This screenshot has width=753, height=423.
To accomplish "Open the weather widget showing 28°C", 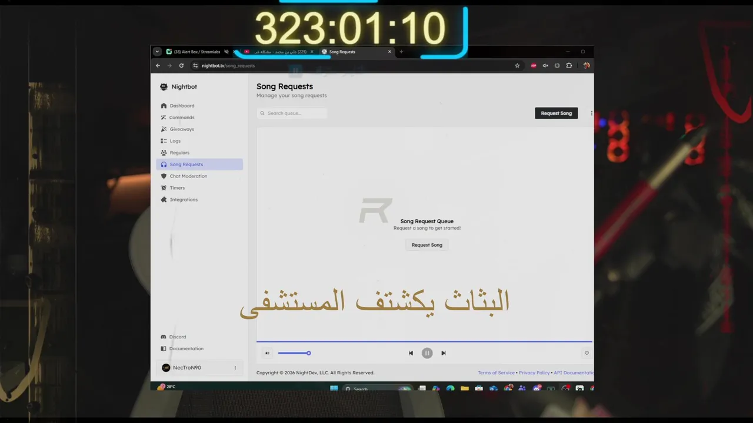I will [166, 387].
